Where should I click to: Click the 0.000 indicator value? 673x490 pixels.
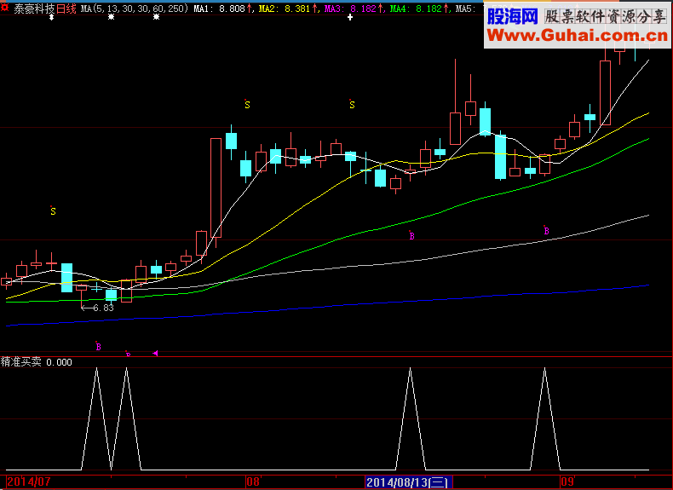coord(60,362)
